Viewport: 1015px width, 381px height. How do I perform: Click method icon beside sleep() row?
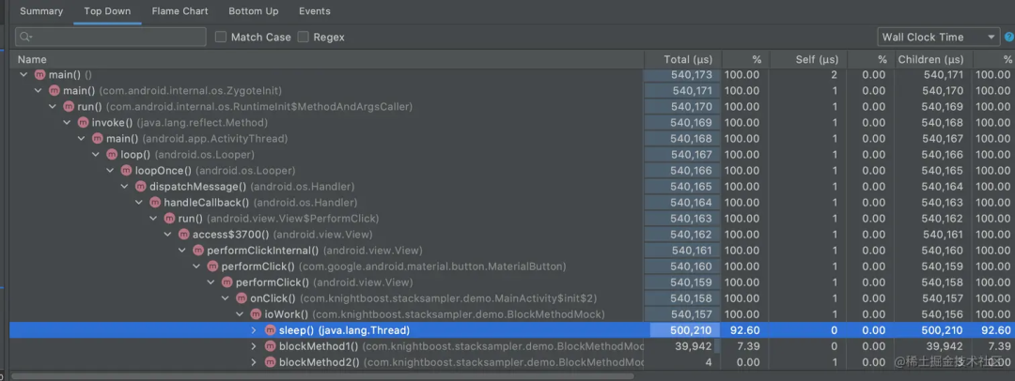tap(271, 330)
